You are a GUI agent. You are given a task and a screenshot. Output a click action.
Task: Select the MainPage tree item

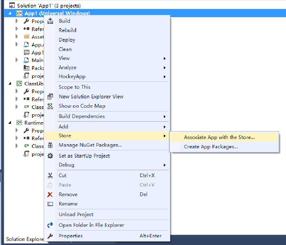(38, 60)
